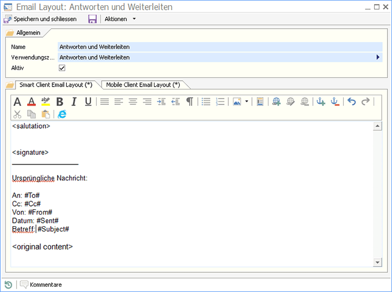Open the insert image dropdown arrow
This screenshot has width=392, height=292.
[247, 102]
